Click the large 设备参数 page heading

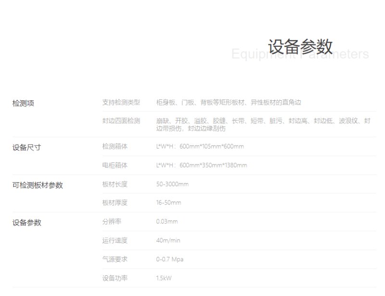click(x=300, y=47)
